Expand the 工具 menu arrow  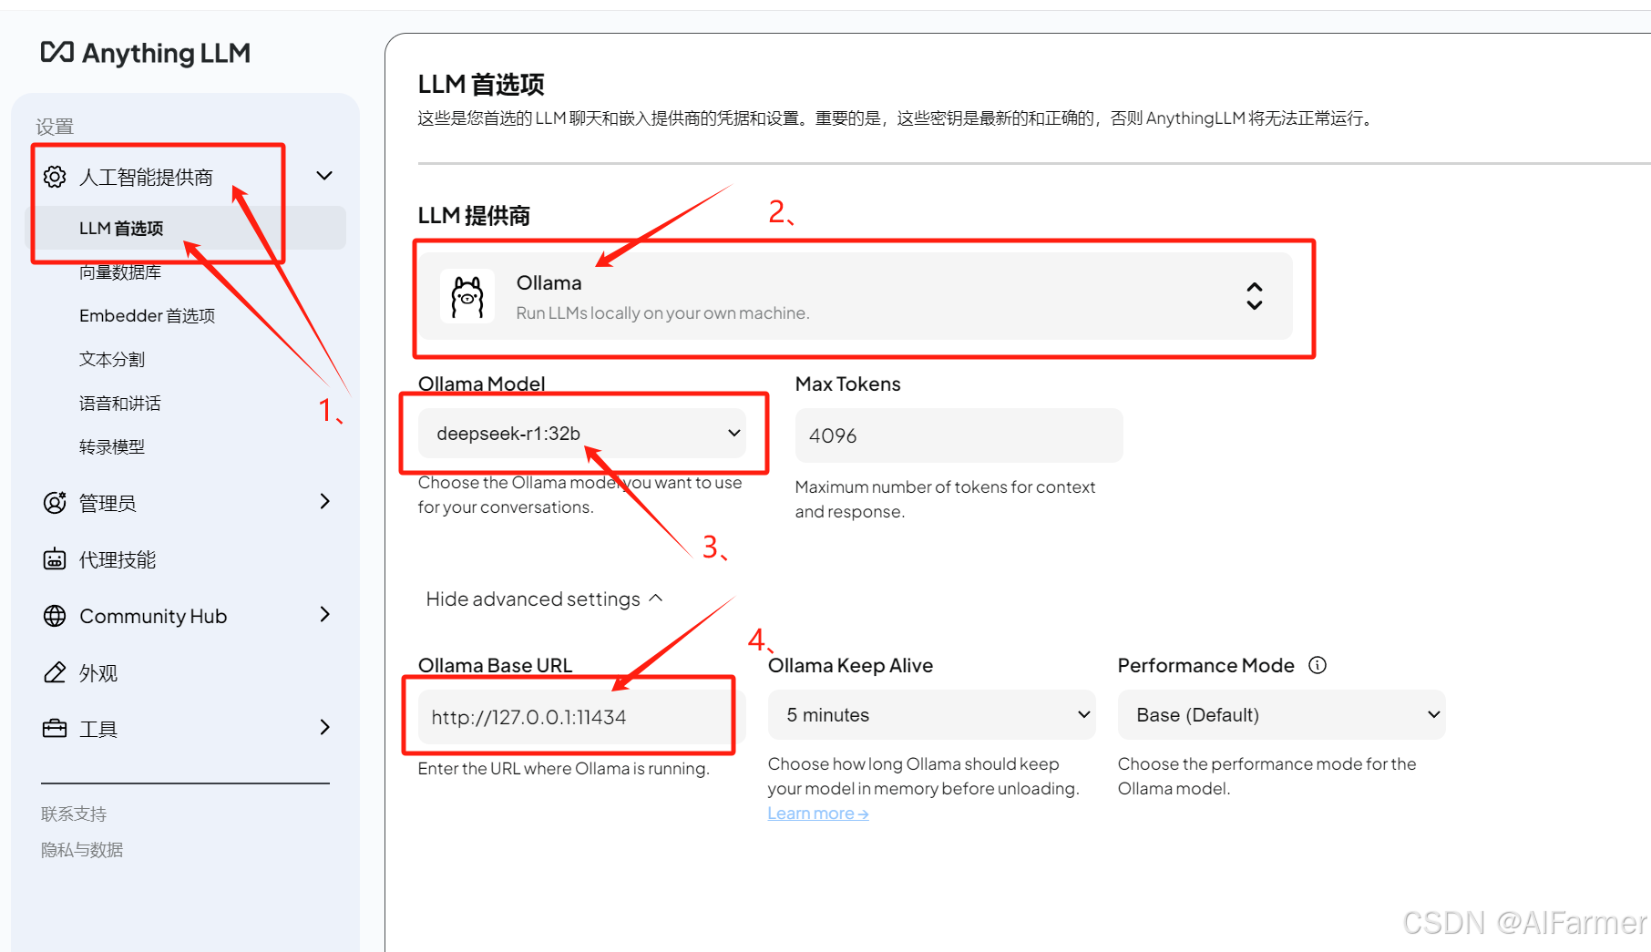tap(325, 727)
